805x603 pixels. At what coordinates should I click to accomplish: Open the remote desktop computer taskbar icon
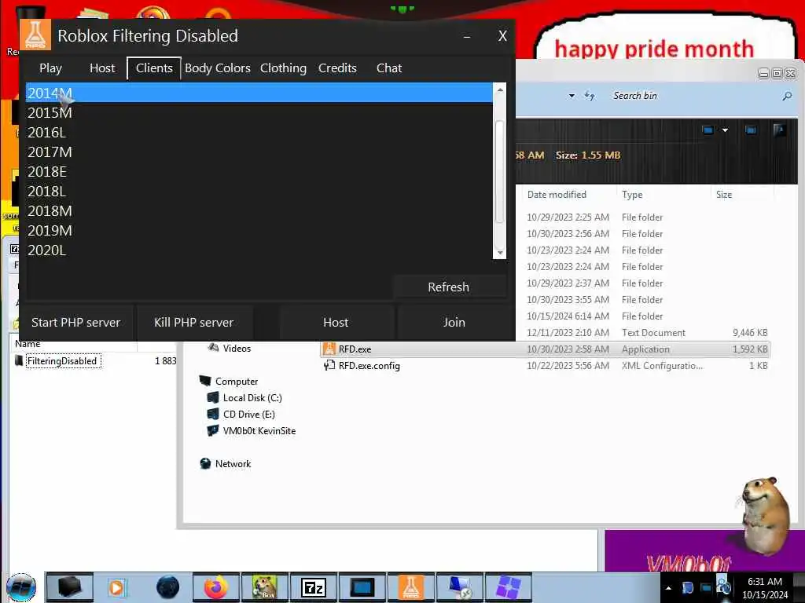459,587
